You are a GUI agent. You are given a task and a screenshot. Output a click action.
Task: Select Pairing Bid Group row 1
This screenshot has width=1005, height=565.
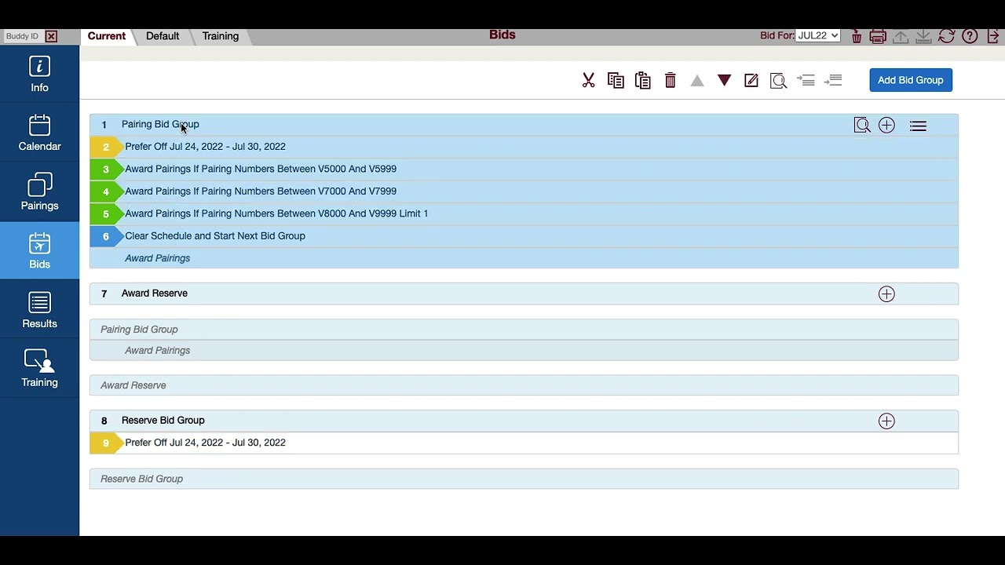524,125
